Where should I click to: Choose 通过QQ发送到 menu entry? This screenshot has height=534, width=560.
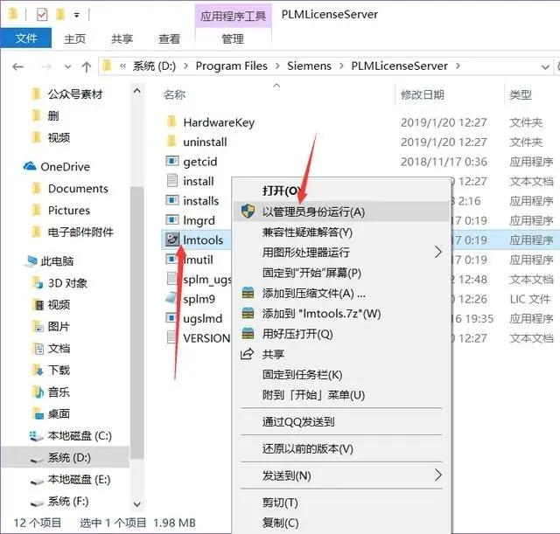(341, 421)
